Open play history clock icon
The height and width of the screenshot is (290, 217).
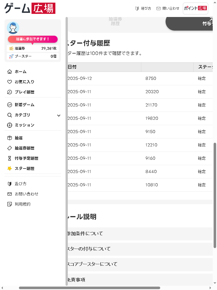pyautogui.click(x=10, y=92)
